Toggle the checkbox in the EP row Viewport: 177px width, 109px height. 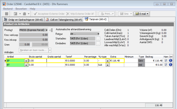click(x=166, y=61)
